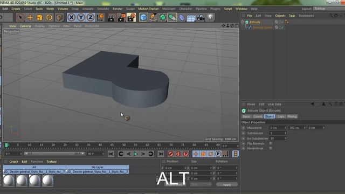
Task: Toggle Subdivision animation circle button
Action: tap(243, 133)
